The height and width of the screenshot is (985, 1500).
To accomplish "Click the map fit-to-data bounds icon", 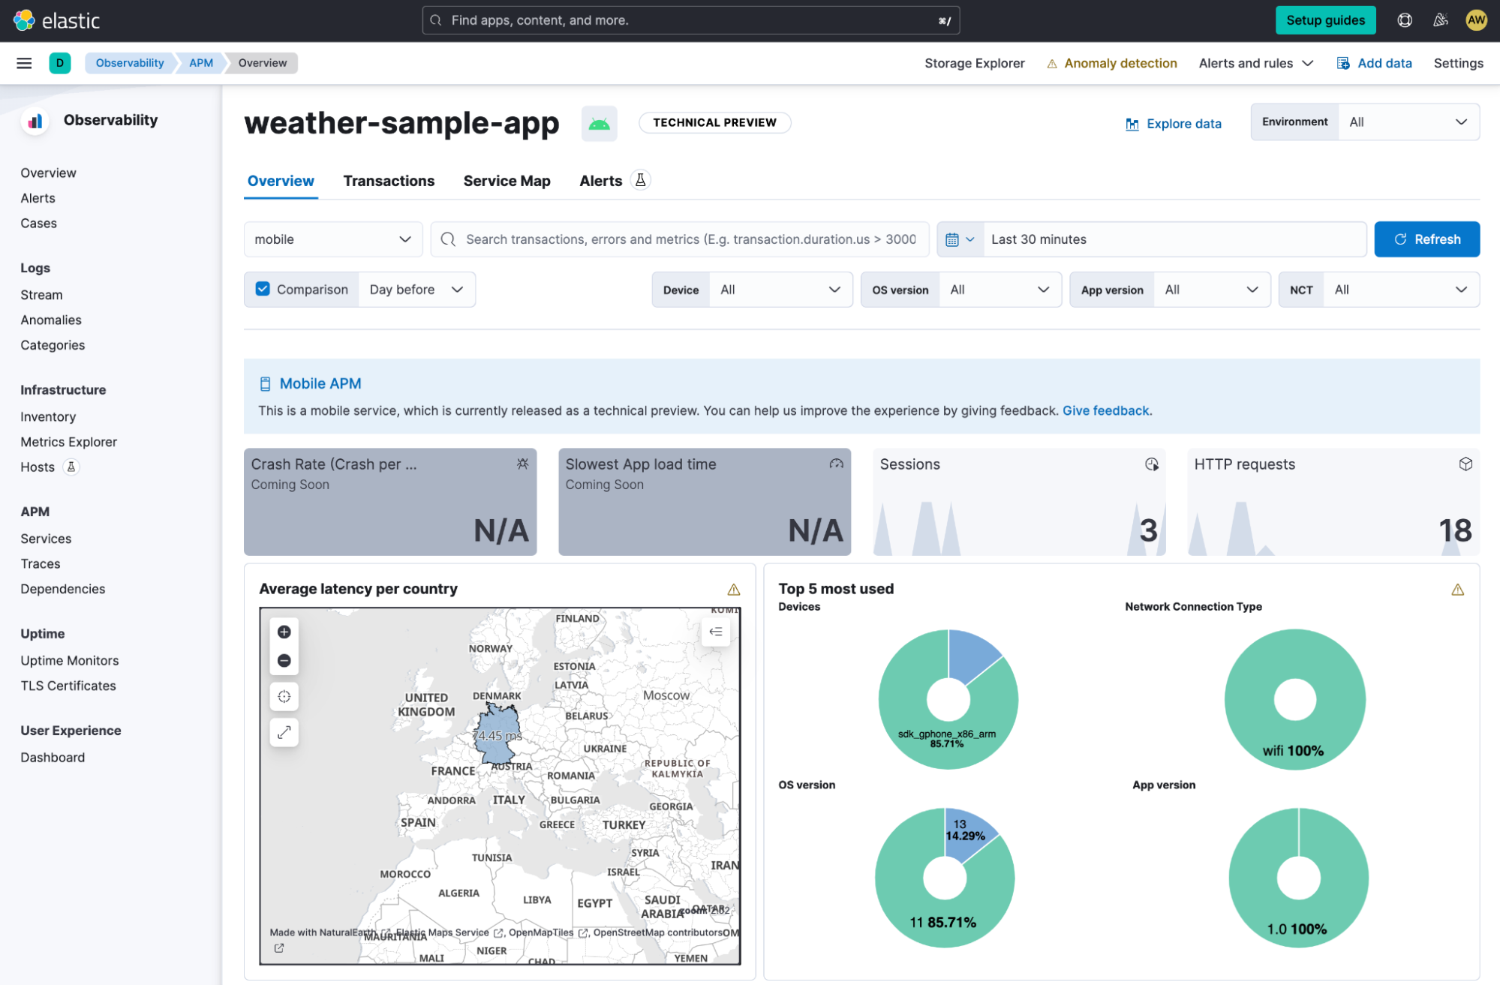I will click(x=284, y=697).
